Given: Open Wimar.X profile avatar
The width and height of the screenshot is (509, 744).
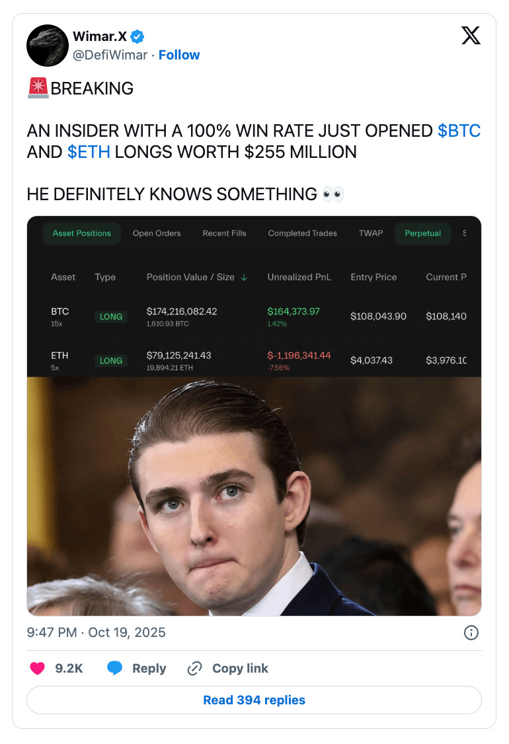Looking at the screenshot, I should point(48,46).
